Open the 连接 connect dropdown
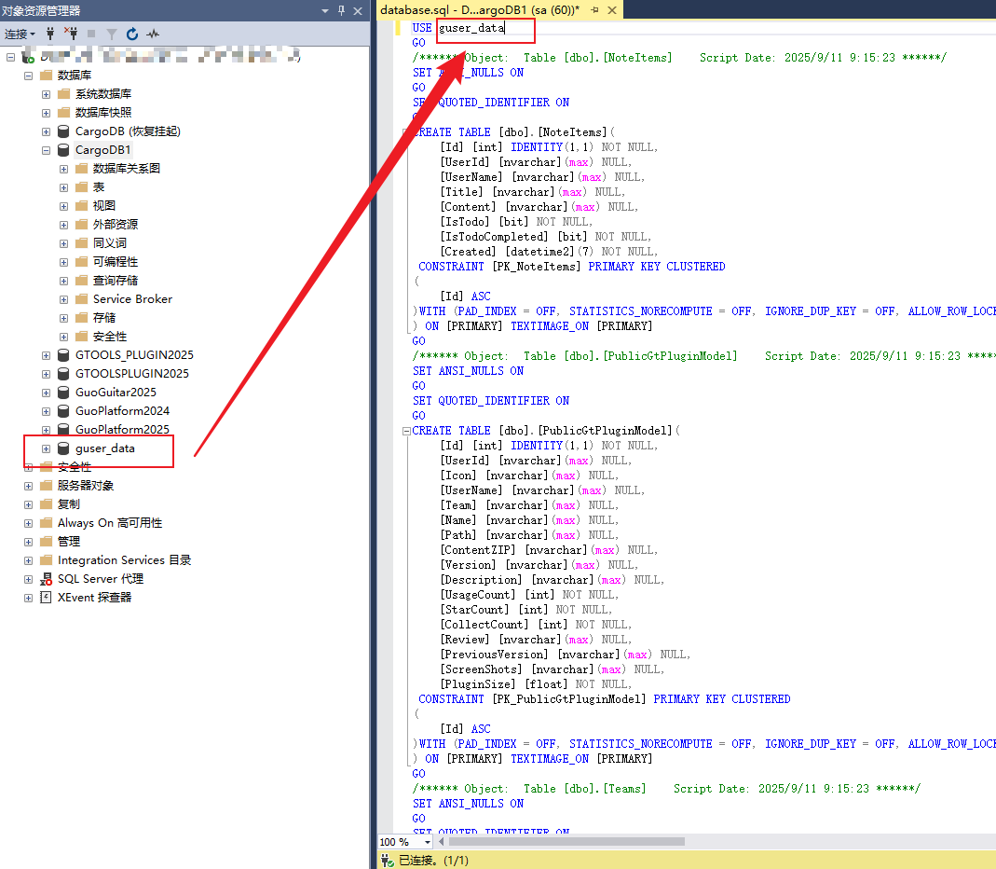This screenshot has width=996, height=869. (20, 34)
